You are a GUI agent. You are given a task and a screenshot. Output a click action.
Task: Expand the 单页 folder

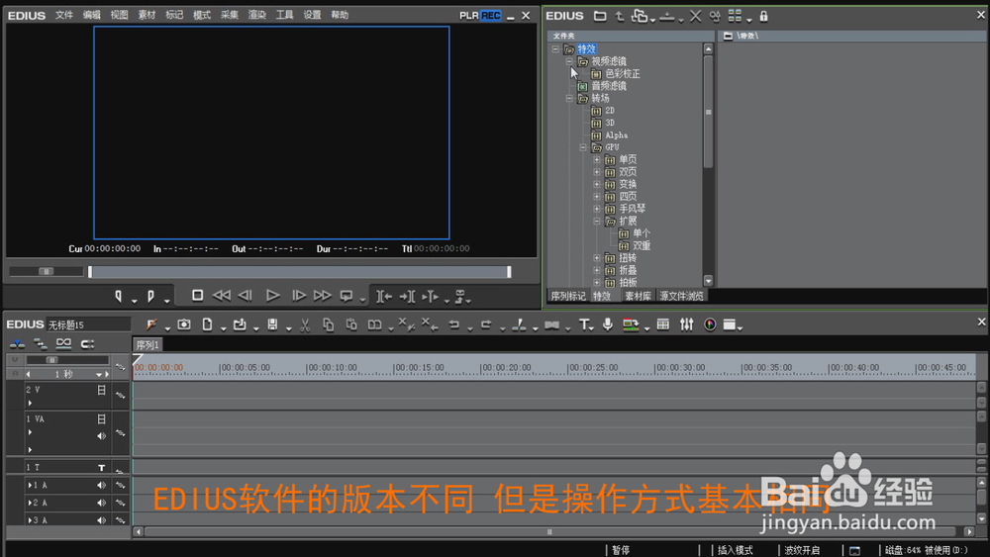click(x=597, y=159)
